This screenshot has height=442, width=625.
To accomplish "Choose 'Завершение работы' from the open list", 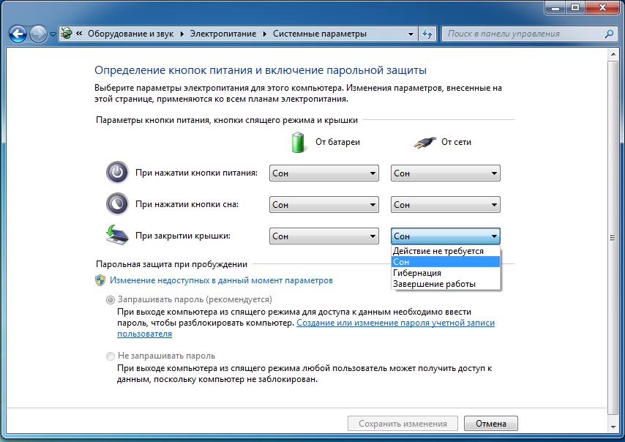I will [x=434, y=284].
